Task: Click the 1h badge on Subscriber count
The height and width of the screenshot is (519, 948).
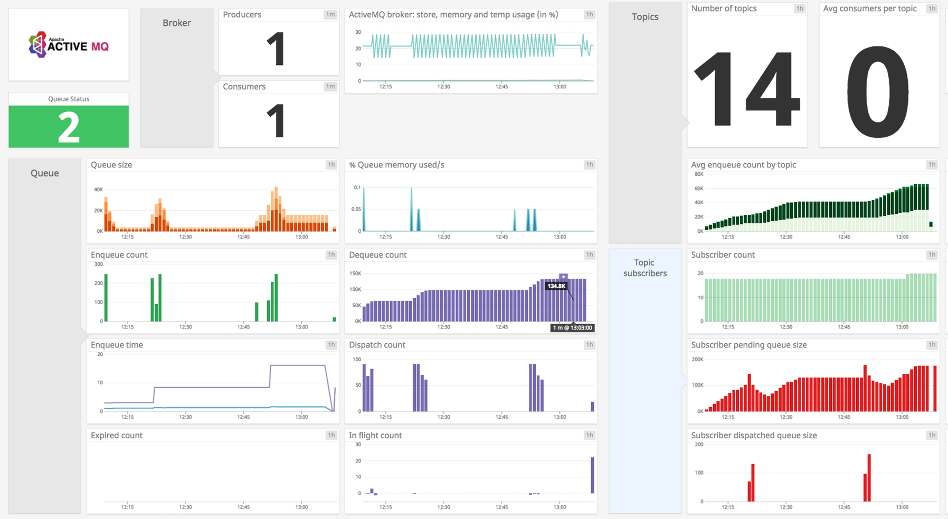Action: 932,254
